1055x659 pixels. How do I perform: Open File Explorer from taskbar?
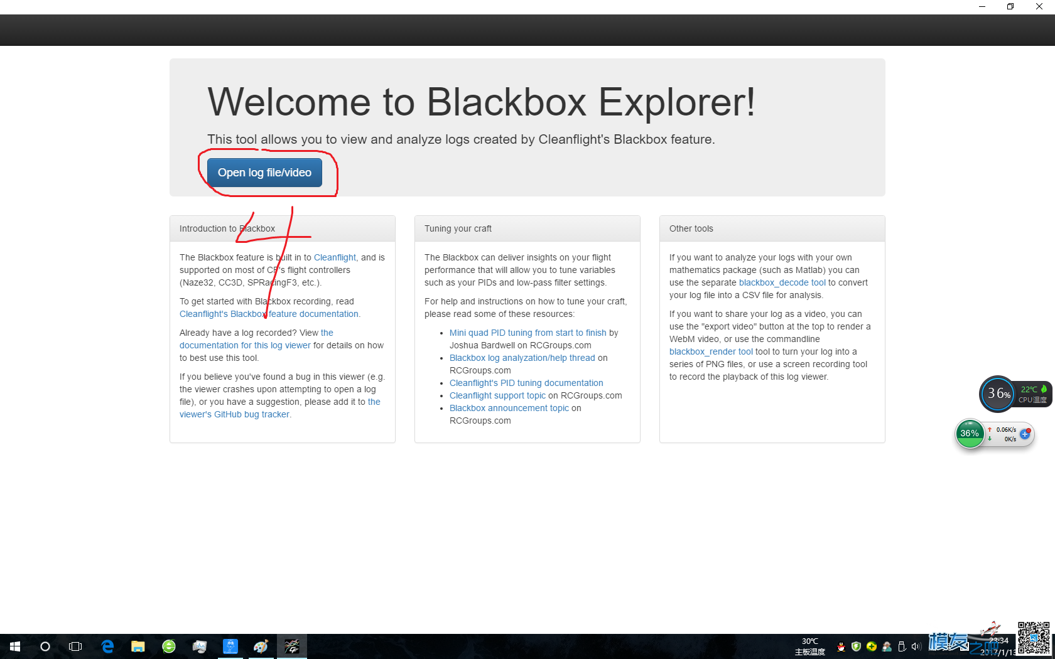138,646
